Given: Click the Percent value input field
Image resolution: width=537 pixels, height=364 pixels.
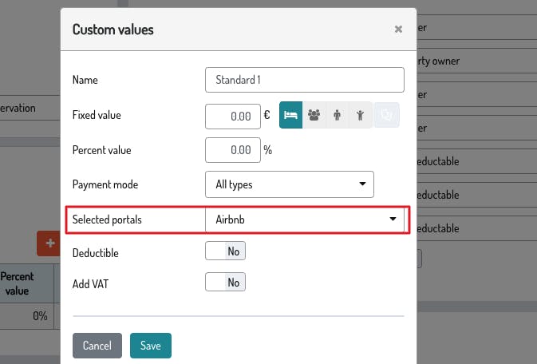Looking at the screenshot, I should (x=233, y=149).
